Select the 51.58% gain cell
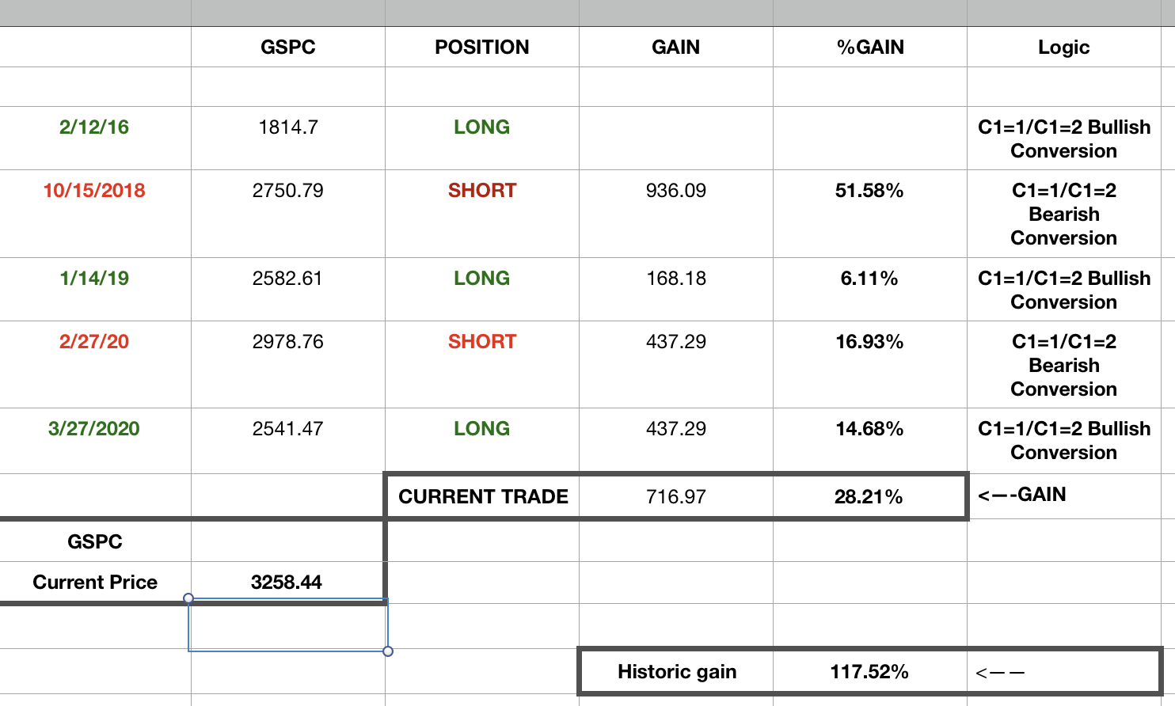1175x706 pixels. pos(869,191)
